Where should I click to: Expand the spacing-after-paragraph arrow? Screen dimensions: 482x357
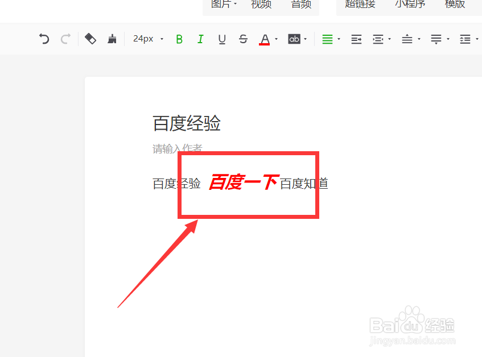(x=448, y=39)
